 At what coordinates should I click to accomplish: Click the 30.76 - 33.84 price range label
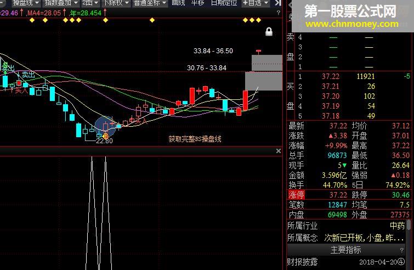[207, 68]
